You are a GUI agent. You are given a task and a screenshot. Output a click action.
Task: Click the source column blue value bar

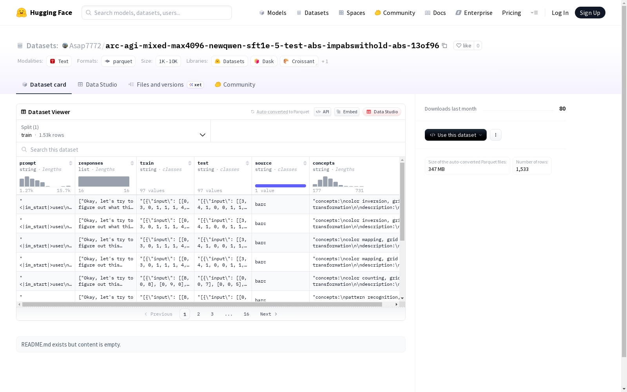coord(281,186)
